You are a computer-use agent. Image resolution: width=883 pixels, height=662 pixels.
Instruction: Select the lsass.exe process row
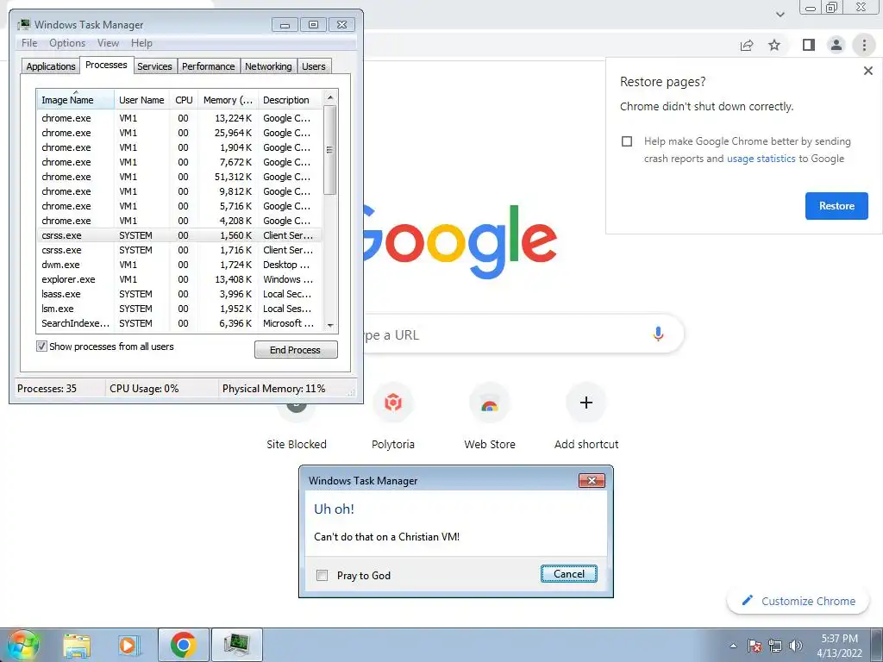click(x=179, y=294)
